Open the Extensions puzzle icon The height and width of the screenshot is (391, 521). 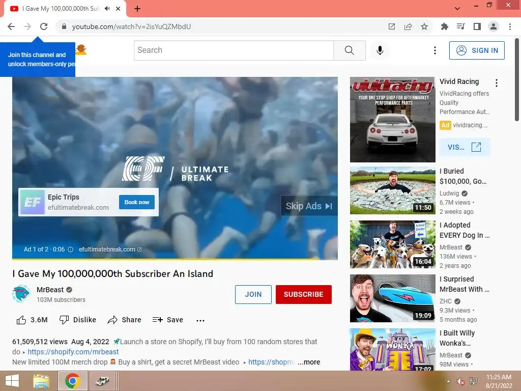coord(444,26)
